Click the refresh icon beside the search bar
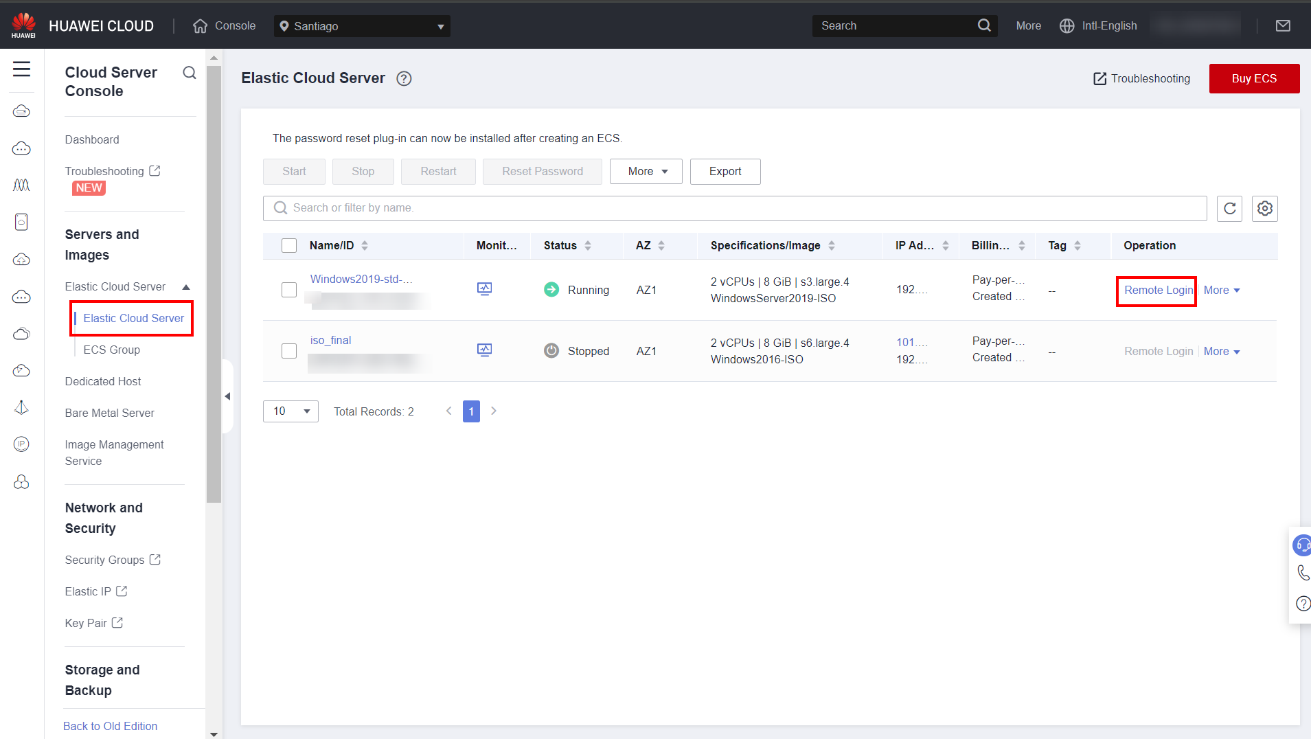Screen dimensions: 1311x739 pos(1229,208)
